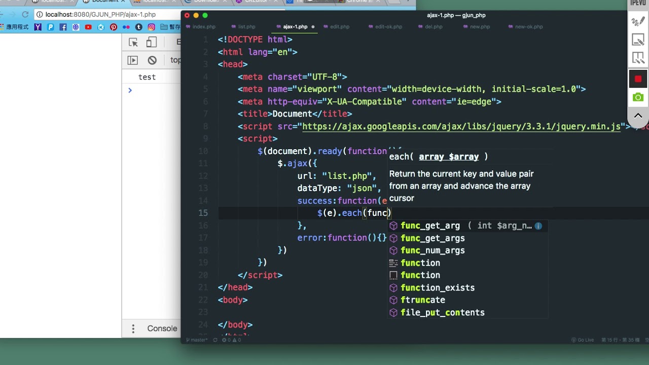The height and width of the screenshot is (365, 649).
Task: Reload the page in Chrome
Action: (25, 14)
